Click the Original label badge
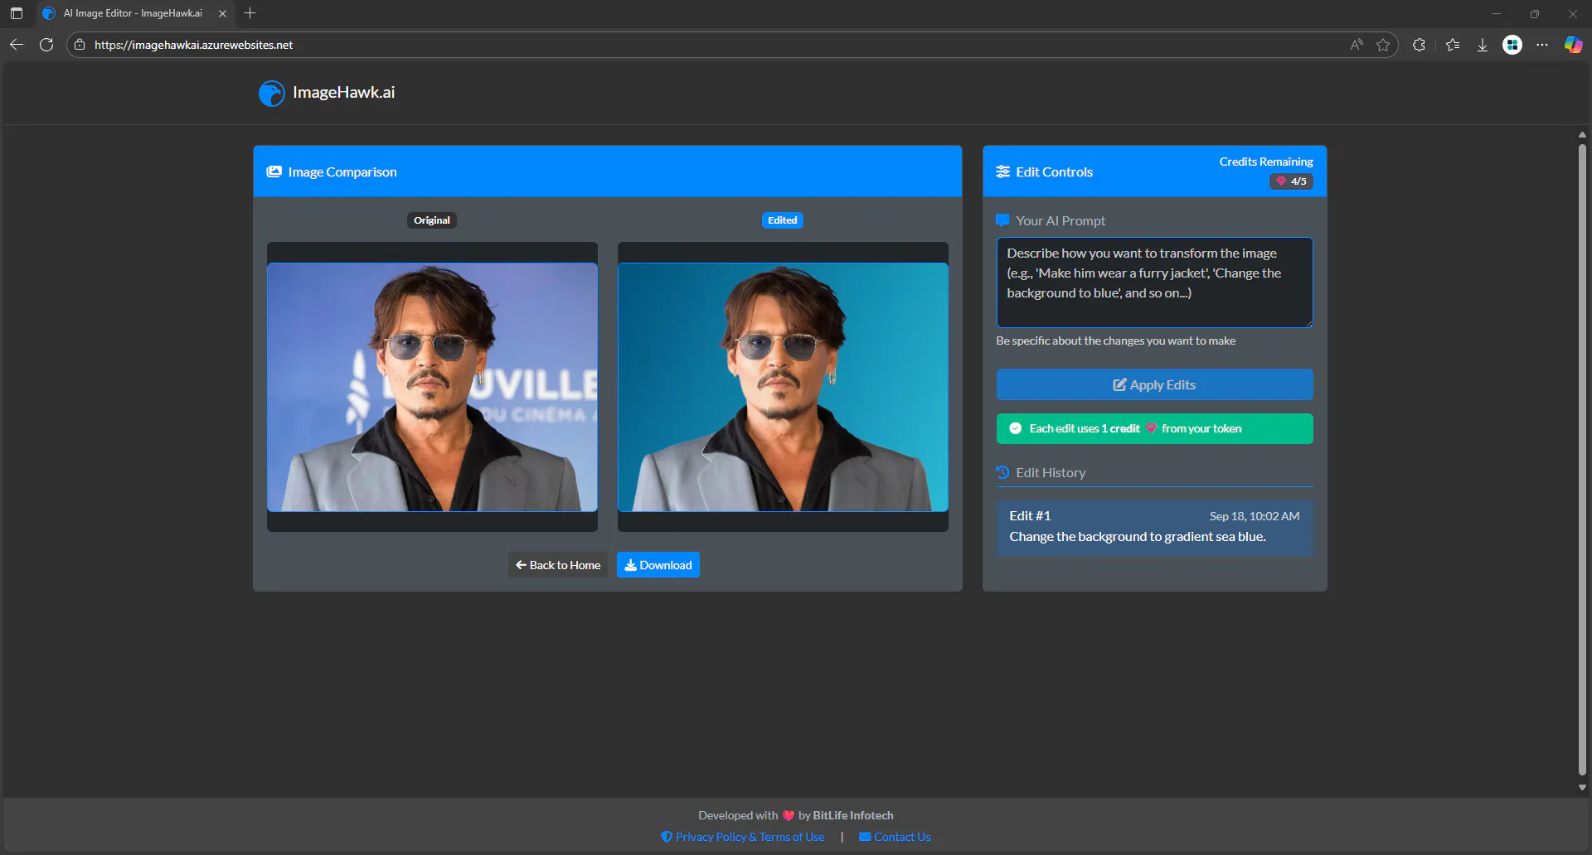This screenshot has width=1592, height=855. [432, 220]
